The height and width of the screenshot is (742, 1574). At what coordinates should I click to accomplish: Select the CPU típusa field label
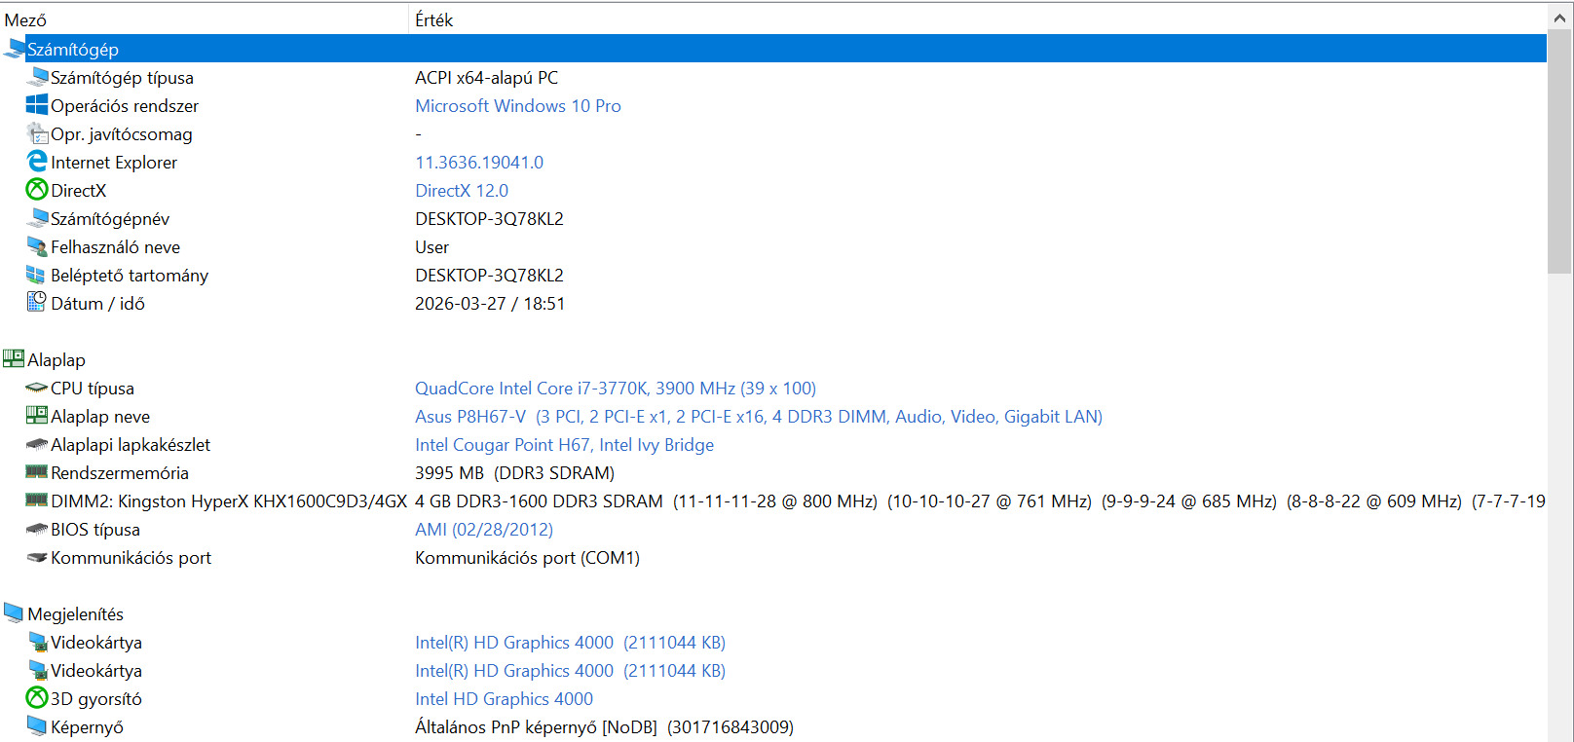pos(93,388)
